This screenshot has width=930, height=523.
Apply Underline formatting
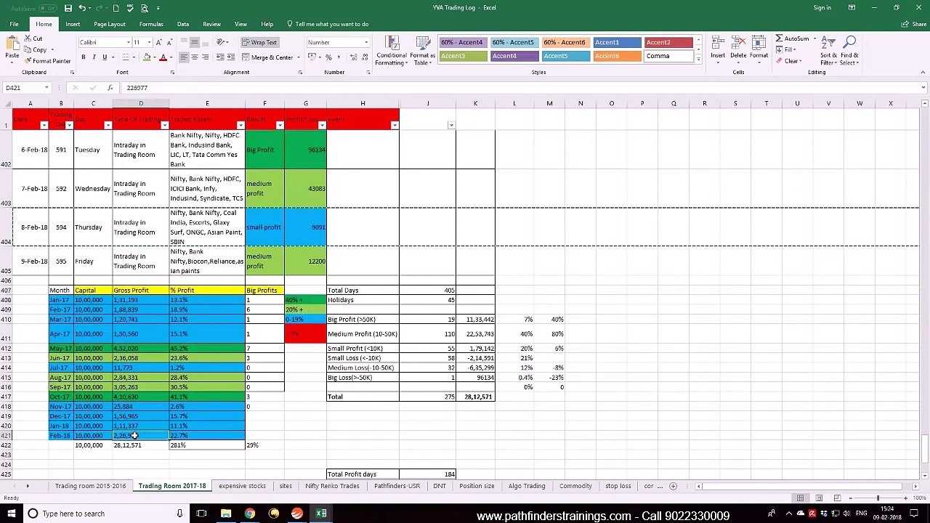click(x=105, y=57)
